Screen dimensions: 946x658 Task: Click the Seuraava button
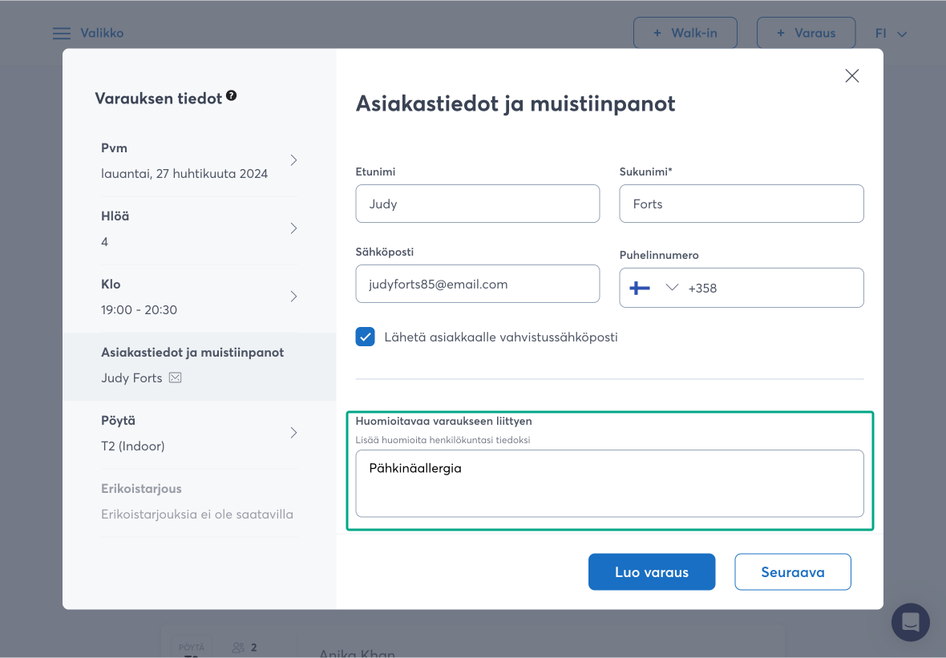(x=792, y=572)
